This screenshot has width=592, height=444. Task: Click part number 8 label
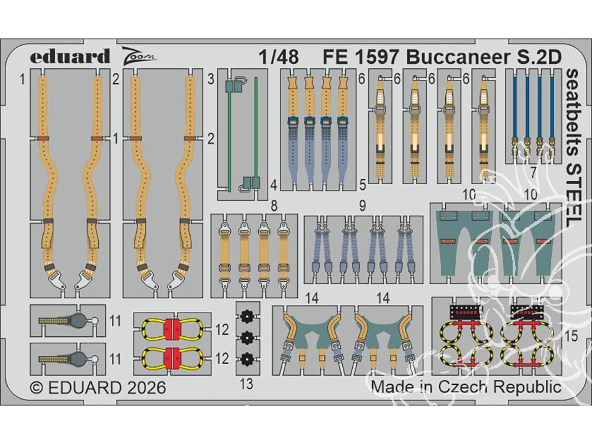coord(274,206)
